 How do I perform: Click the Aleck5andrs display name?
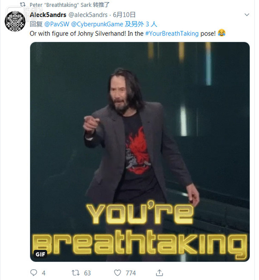(48, 15)
